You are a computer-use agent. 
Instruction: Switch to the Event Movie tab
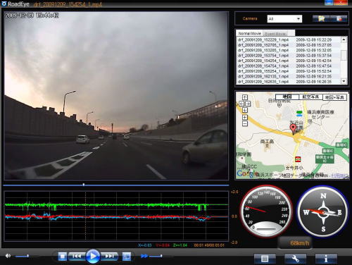pos(275,34)
